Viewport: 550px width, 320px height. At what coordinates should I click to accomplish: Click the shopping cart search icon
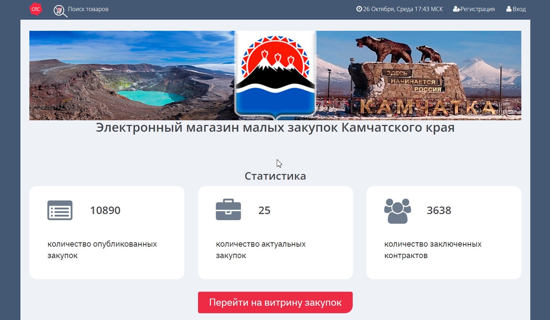click(x=60, y=11)
